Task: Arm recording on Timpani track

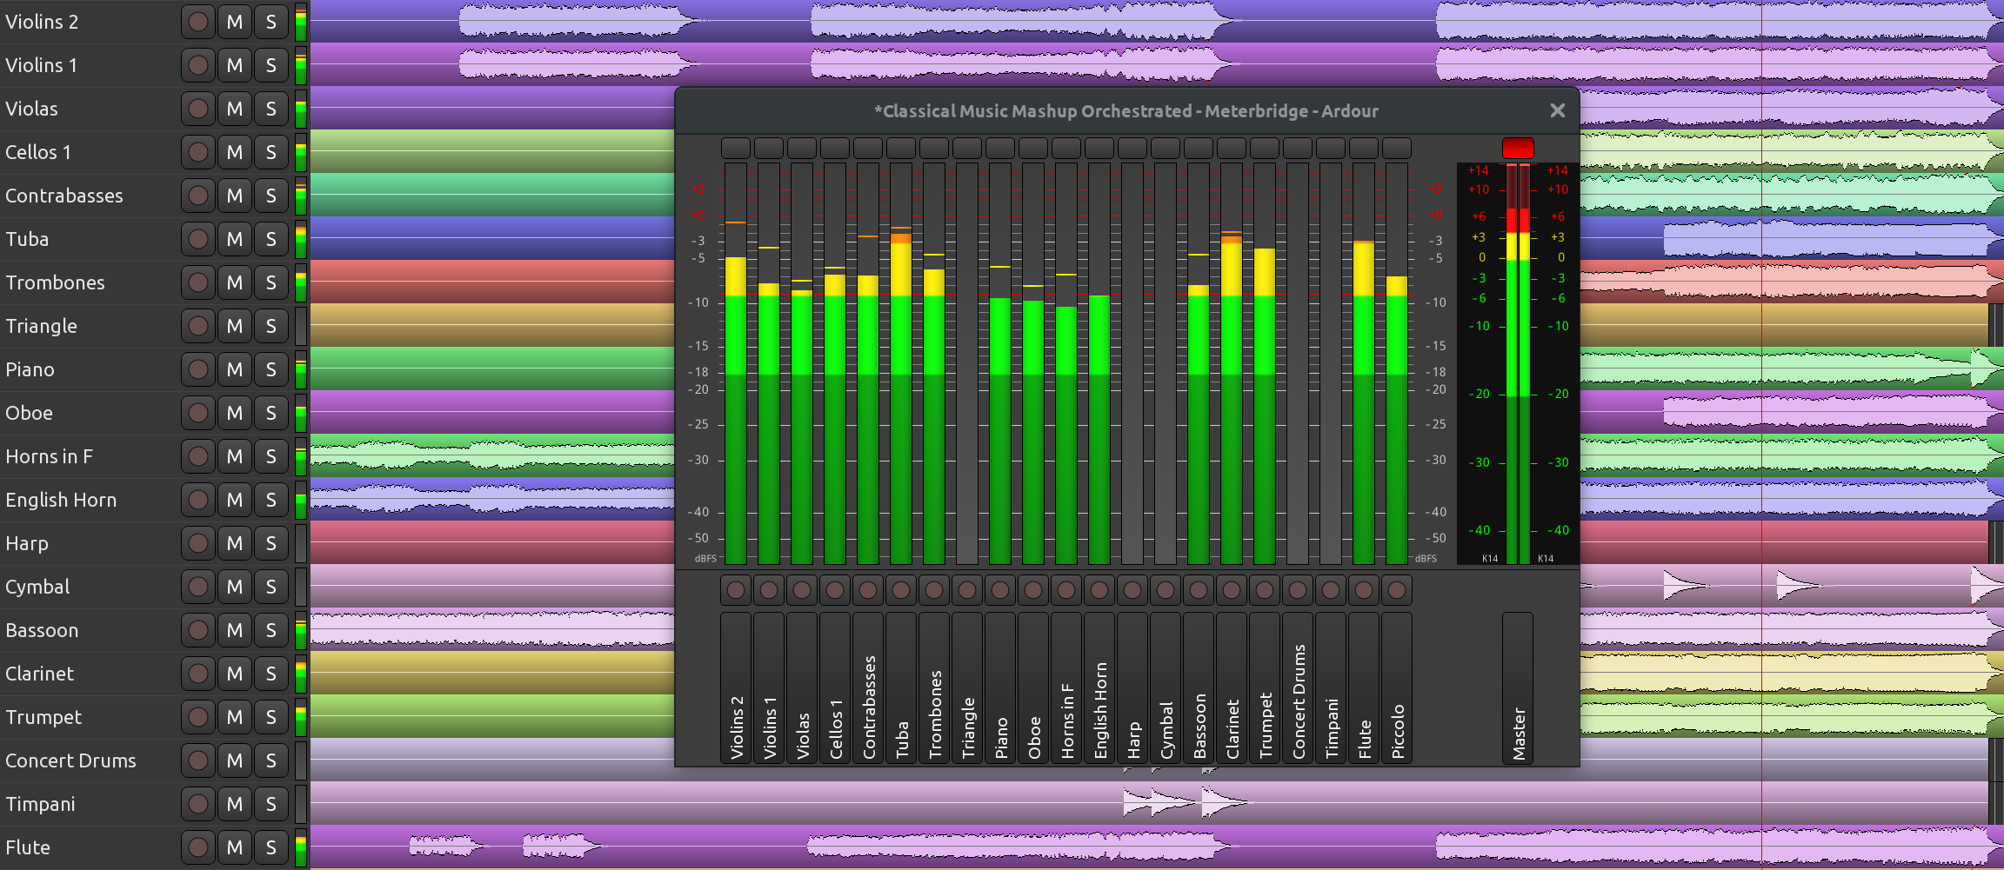Action: (198, 804)
